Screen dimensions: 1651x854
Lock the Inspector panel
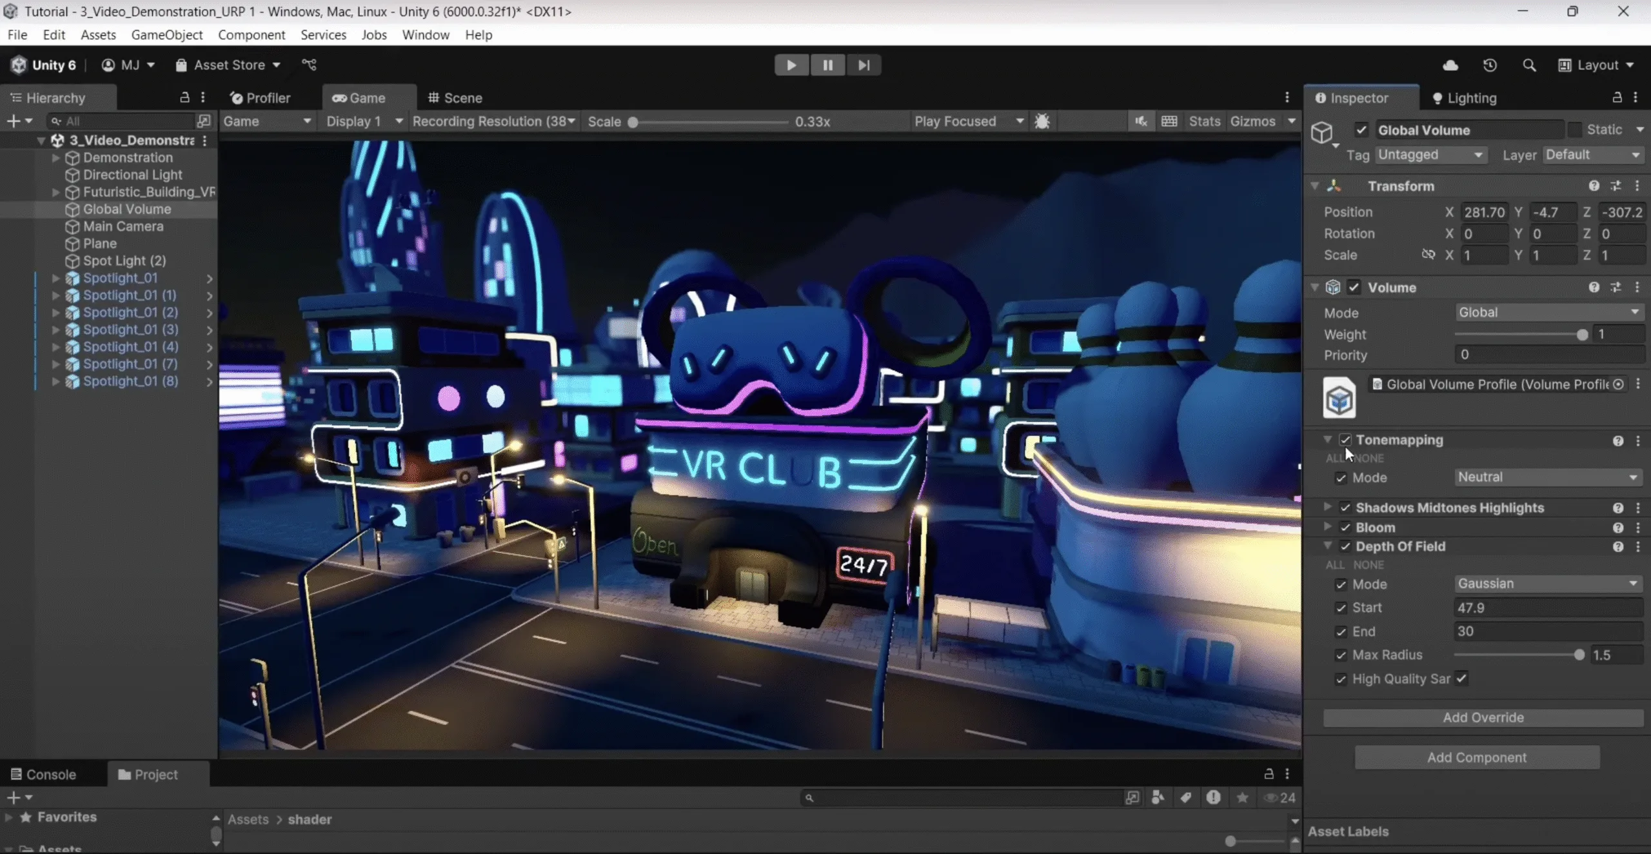coord(1617,97)
